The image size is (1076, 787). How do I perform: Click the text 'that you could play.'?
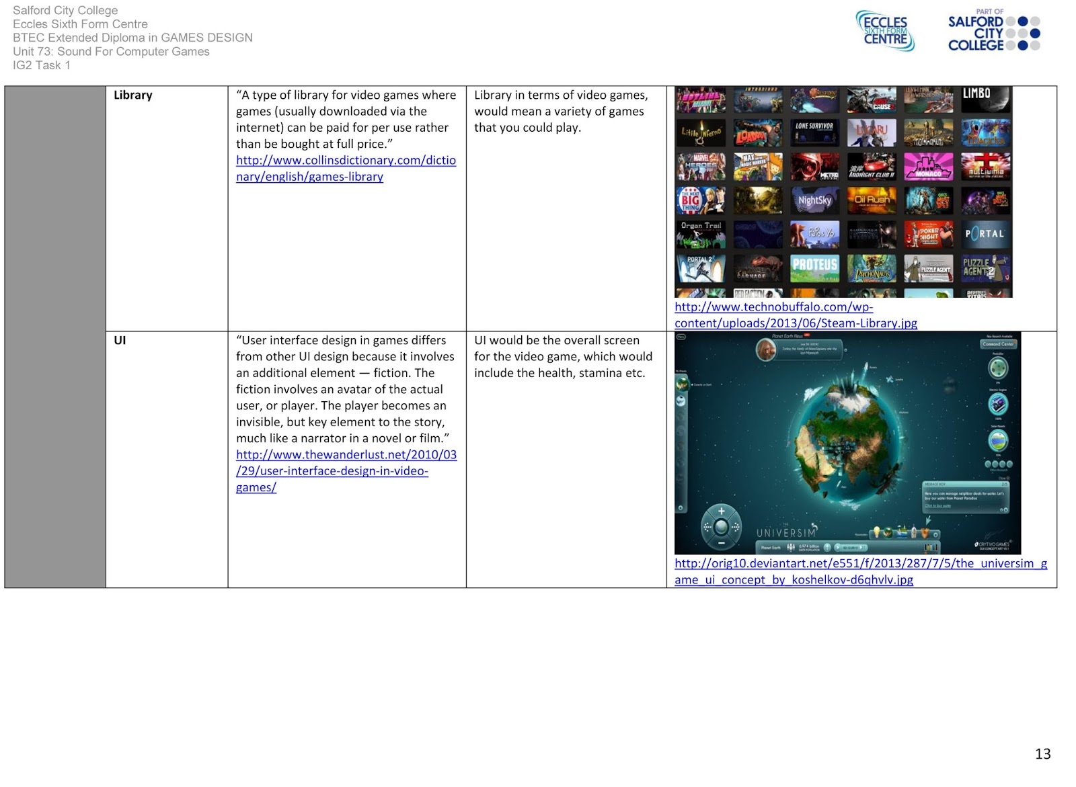(x=527, y=128)
